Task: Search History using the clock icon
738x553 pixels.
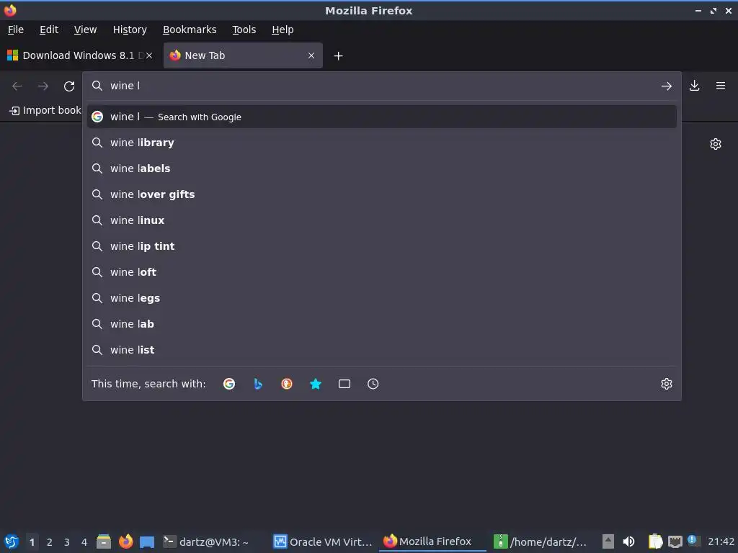Action: 373,384
